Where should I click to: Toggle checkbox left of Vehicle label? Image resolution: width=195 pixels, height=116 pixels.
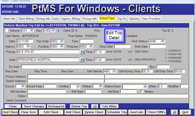click(6, 30)
